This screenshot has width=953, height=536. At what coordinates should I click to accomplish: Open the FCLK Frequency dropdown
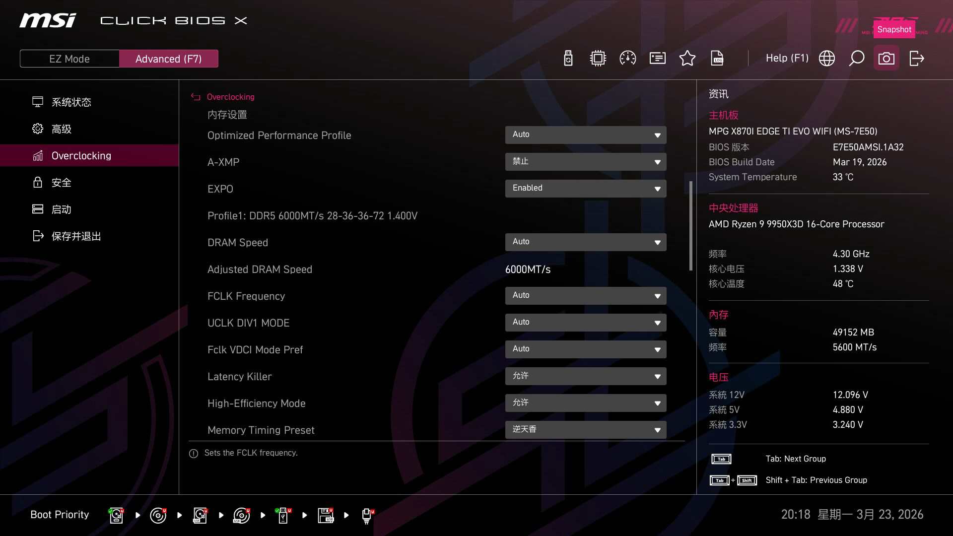click(586, 296)
